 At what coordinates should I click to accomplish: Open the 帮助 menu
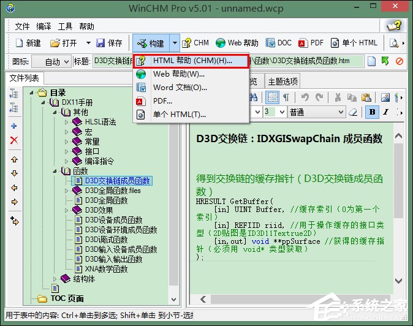pos(86,26)
